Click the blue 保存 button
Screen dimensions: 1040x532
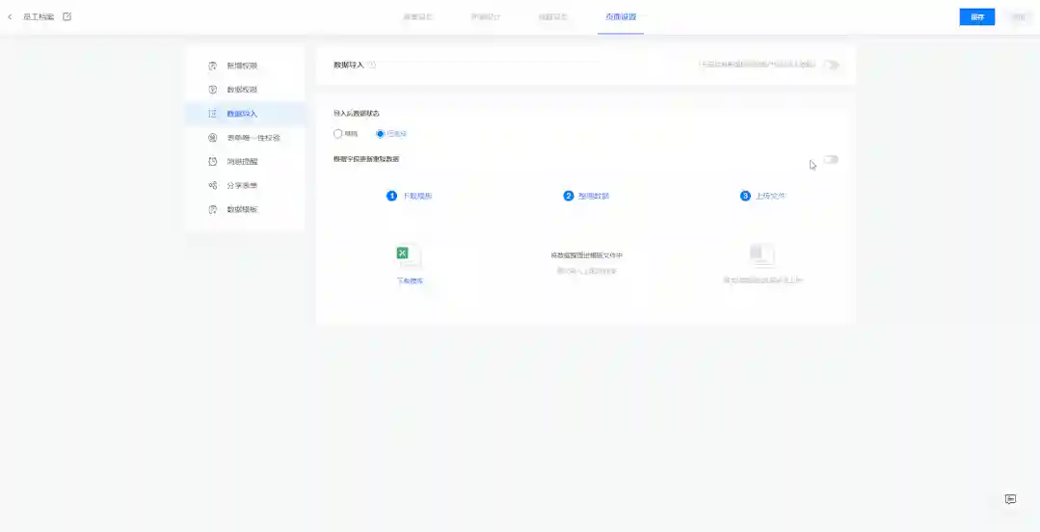[x=976, y=17]
